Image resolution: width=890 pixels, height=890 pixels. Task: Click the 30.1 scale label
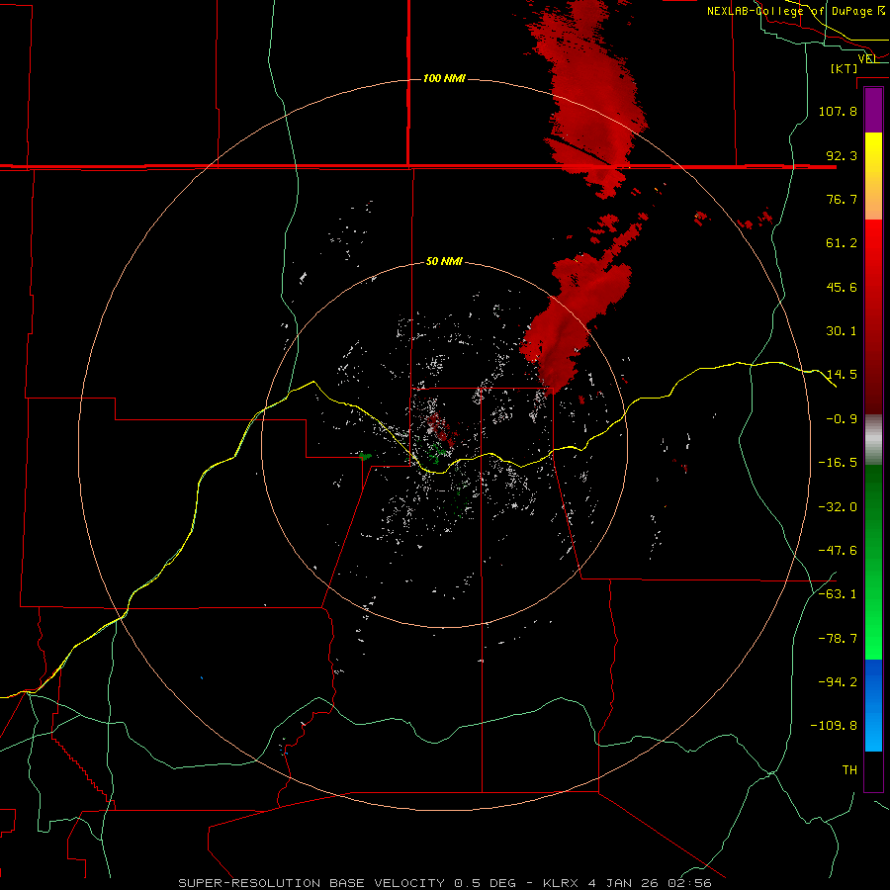click(x=842, y=331)
